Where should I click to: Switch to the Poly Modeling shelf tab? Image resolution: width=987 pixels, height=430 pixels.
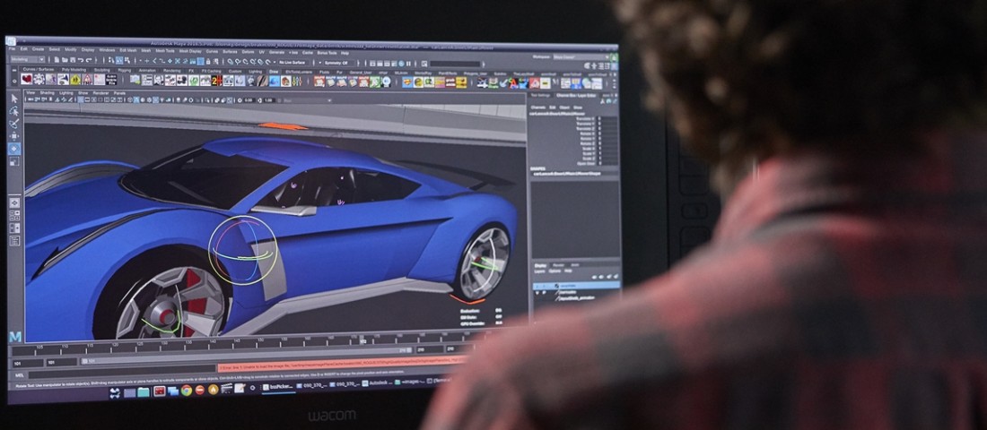(x=73, y=70)
